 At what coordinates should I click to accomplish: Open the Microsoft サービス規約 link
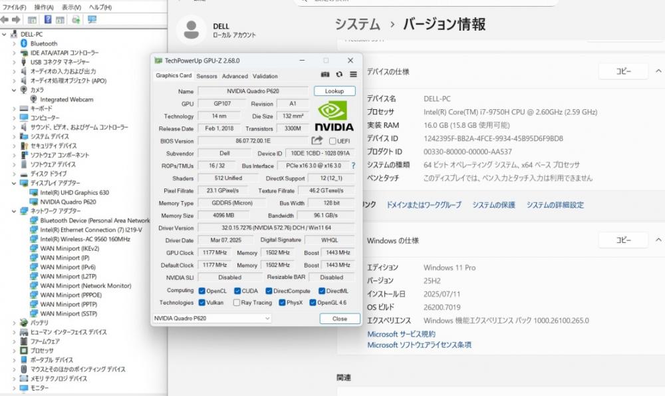tap(401, 334)
